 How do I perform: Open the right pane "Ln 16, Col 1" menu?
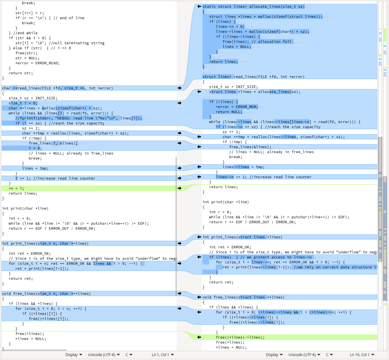pyautogui.click(x=362, y=355)
